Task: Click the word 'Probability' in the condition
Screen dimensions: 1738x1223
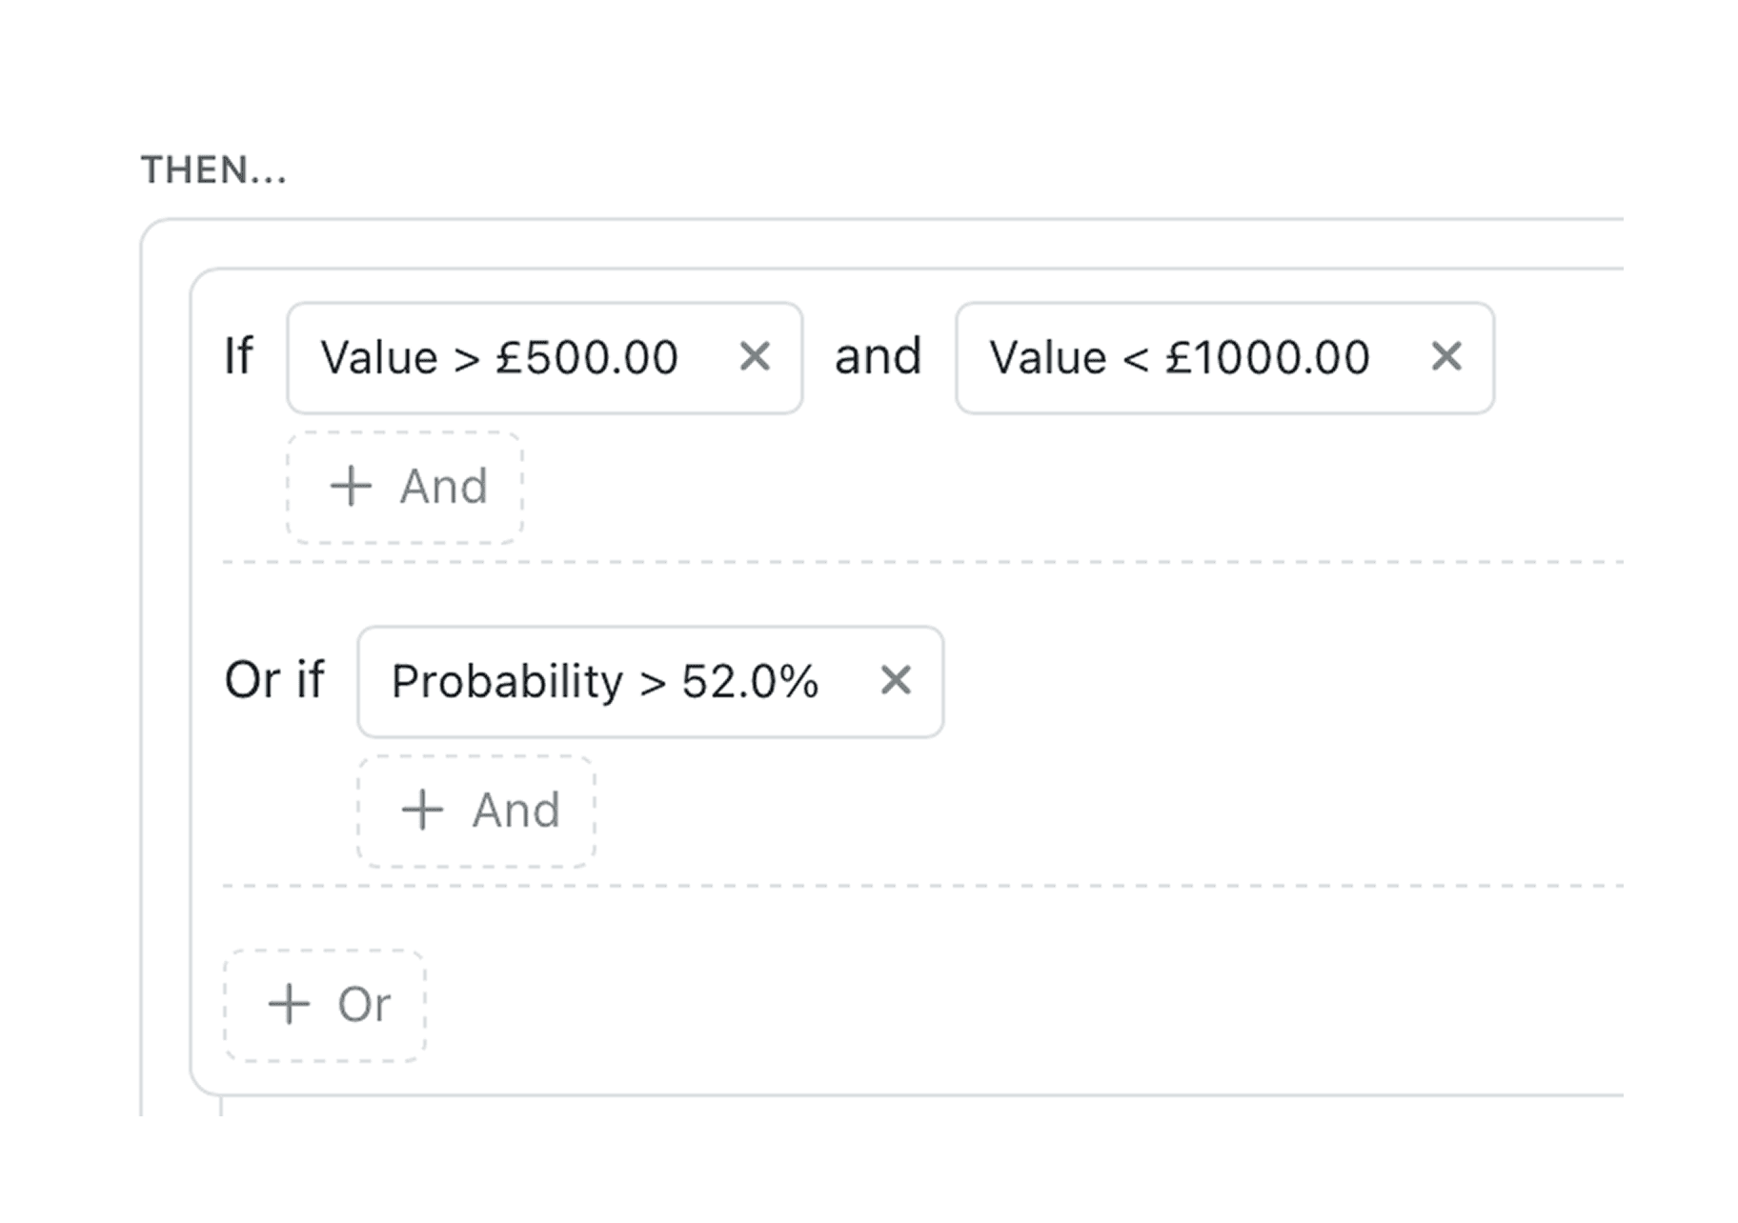Action: coord(507,682)
